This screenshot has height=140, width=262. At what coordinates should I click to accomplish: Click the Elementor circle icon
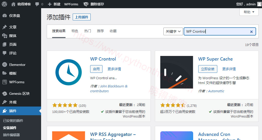(x=5, y=65)
